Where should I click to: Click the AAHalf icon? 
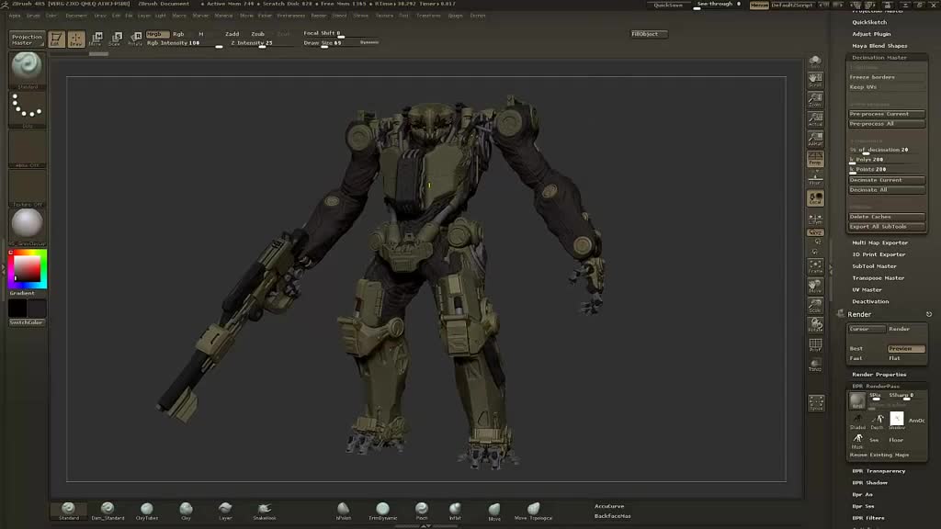[x=815, y=139]
